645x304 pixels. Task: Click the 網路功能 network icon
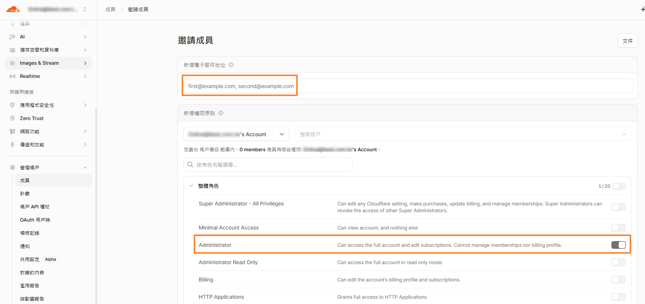click(12, 132)
